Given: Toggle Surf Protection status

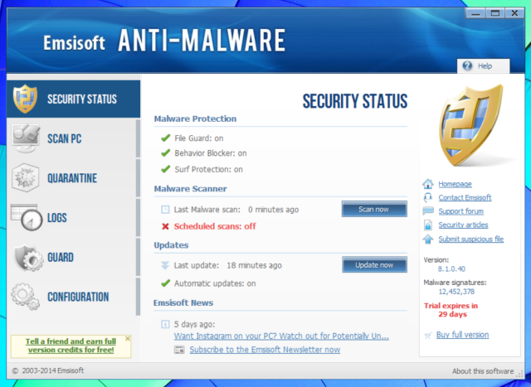Looking at the screenshot, I should coord(208,169).
